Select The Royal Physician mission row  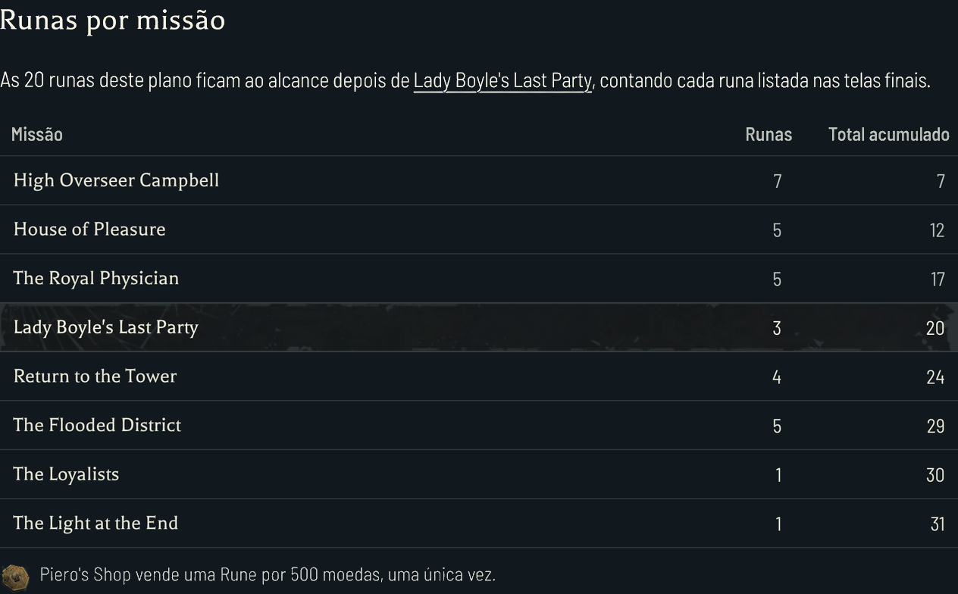click(x=479, y=278)
